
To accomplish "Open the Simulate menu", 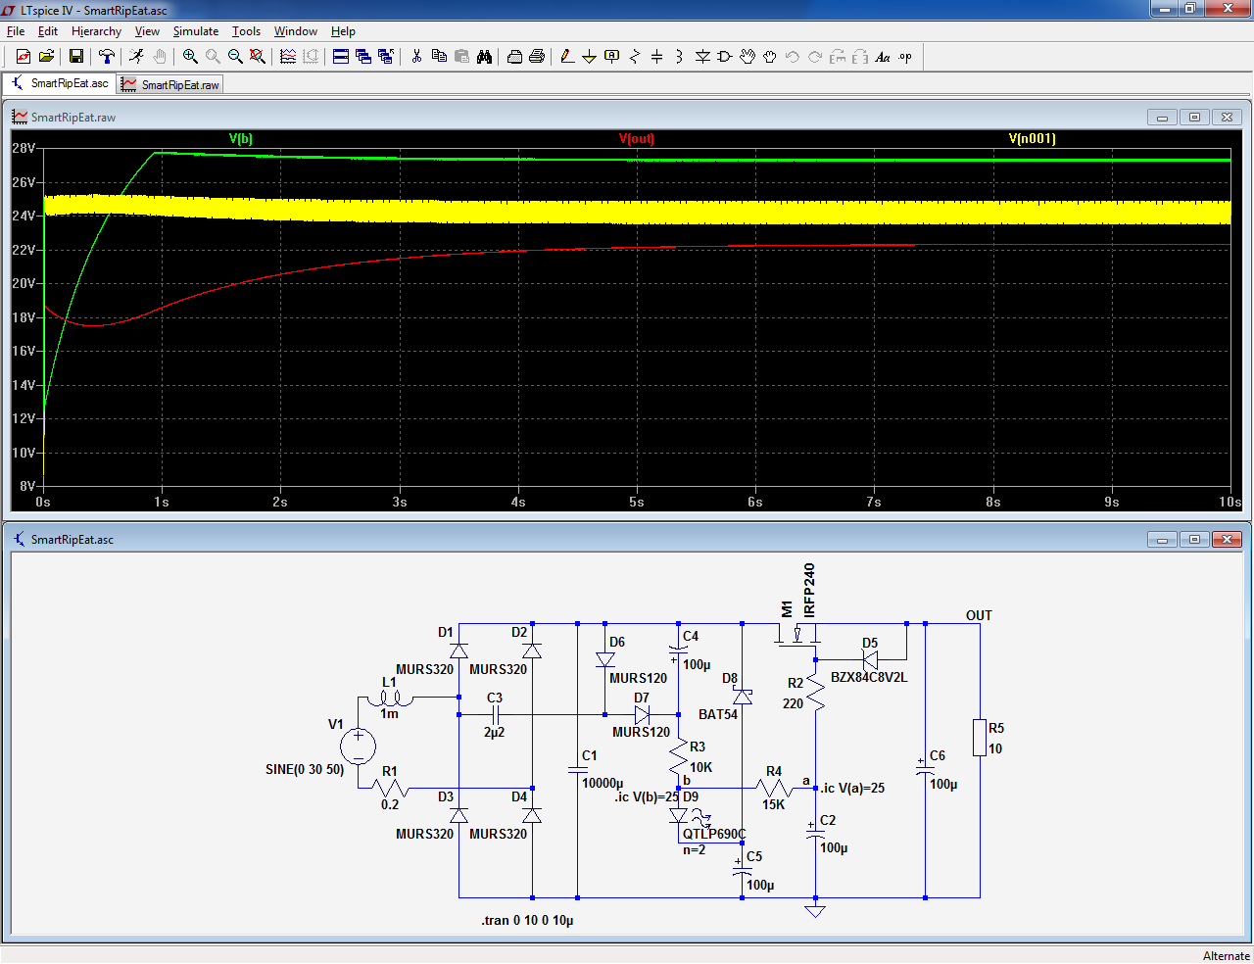I will 196,31.
